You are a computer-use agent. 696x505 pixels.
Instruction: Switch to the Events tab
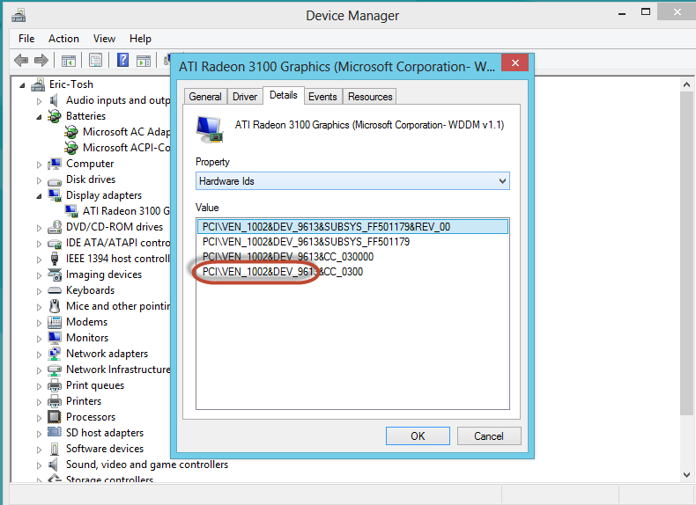322,97
